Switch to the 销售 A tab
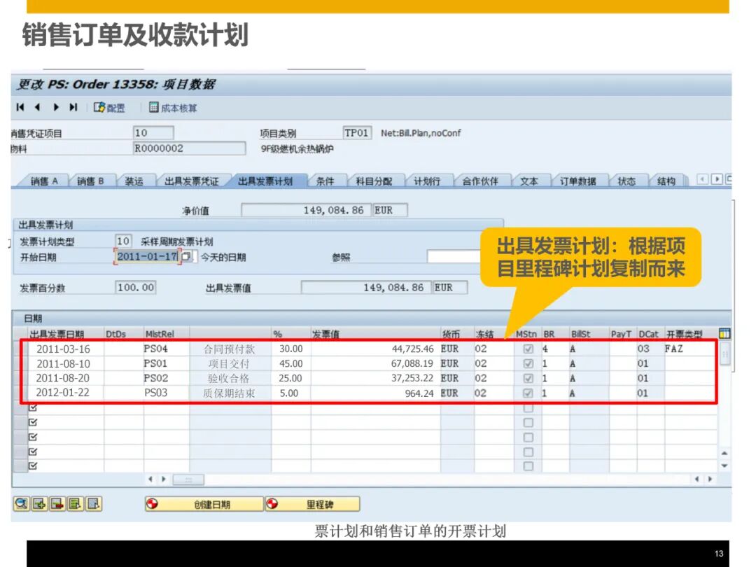 [43, 181]
